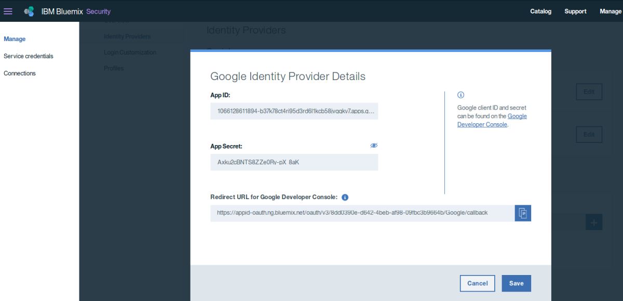
Task: Click the App ID label
Action: point(220,95)
